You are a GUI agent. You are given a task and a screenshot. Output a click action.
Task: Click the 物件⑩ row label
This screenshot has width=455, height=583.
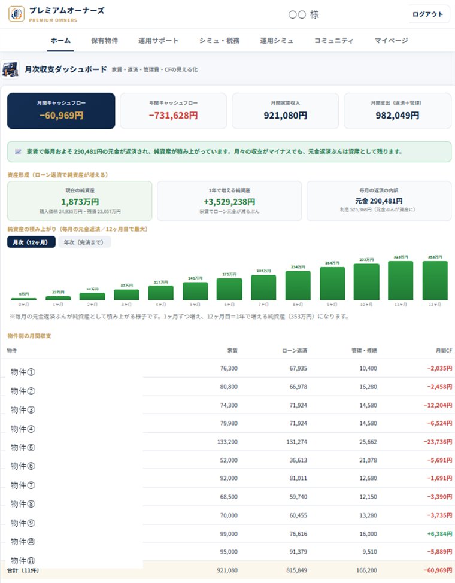[23, 541]
